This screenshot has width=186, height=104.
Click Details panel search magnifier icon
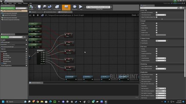click(x=178, y=8)
